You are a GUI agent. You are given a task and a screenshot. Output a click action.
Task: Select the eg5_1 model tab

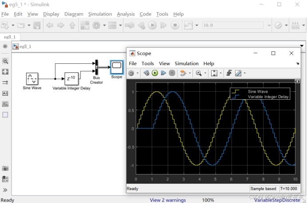10,37
